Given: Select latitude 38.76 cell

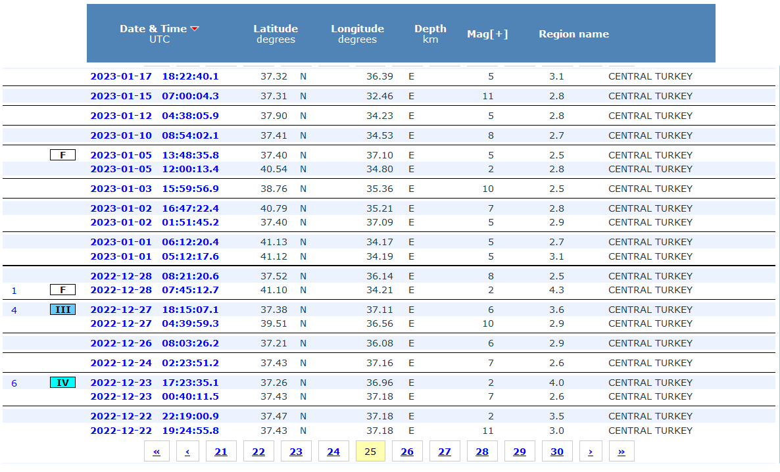Looking at the screenshot, I should [274, 189].
